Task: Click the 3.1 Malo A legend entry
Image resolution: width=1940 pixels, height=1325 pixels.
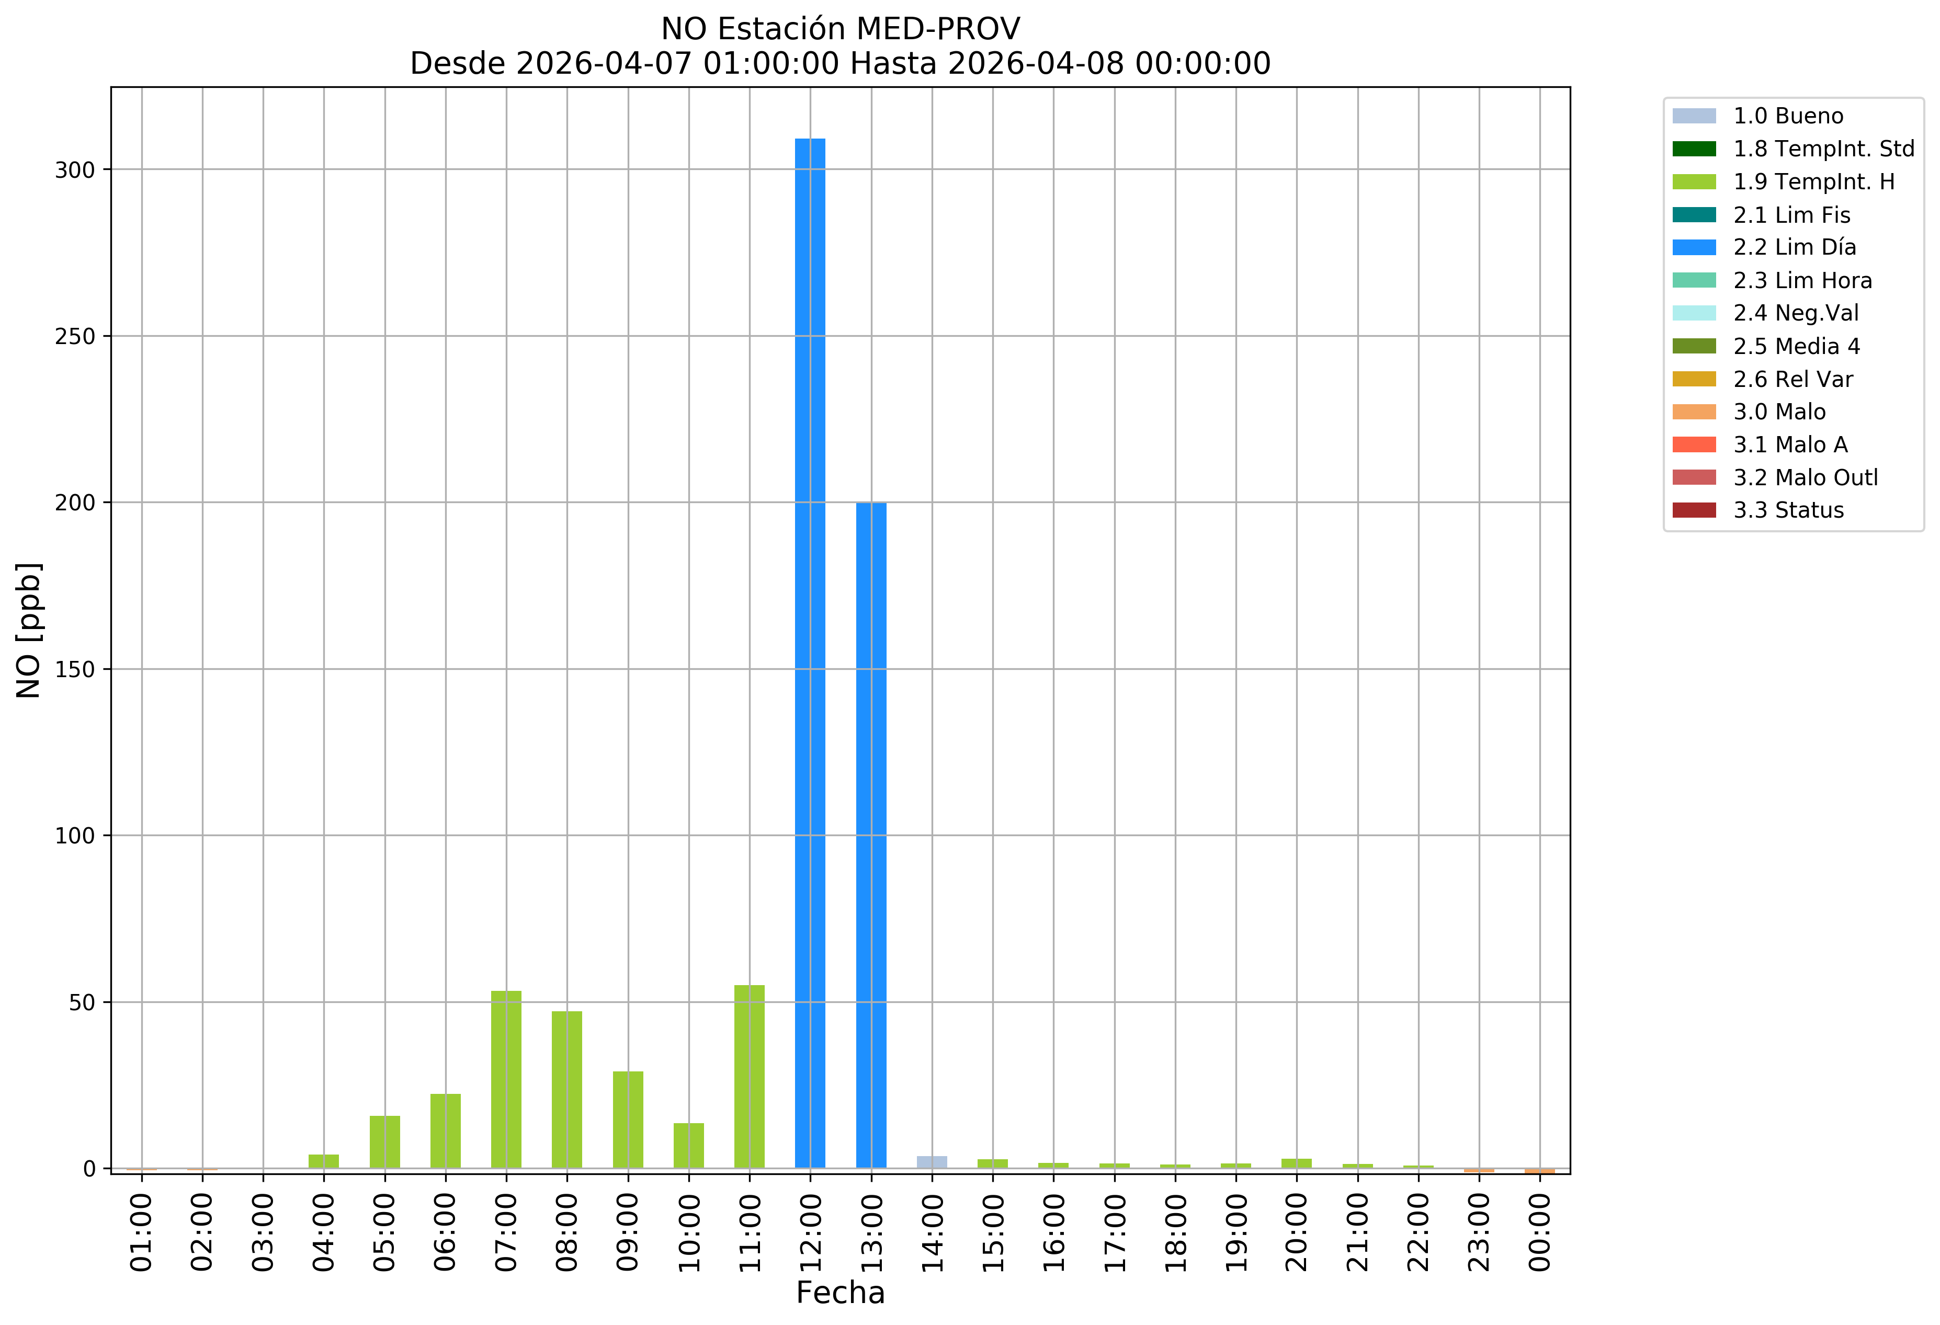Action: [1760, 445]
